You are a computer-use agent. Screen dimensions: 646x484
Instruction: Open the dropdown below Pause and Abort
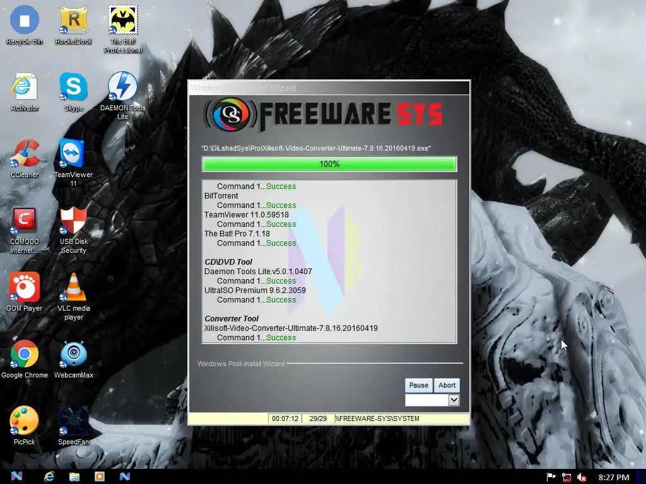[432, 400]
